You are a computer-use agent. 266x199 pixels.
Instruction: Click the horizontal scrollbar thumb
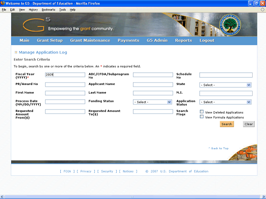click(x=132, y=197)
